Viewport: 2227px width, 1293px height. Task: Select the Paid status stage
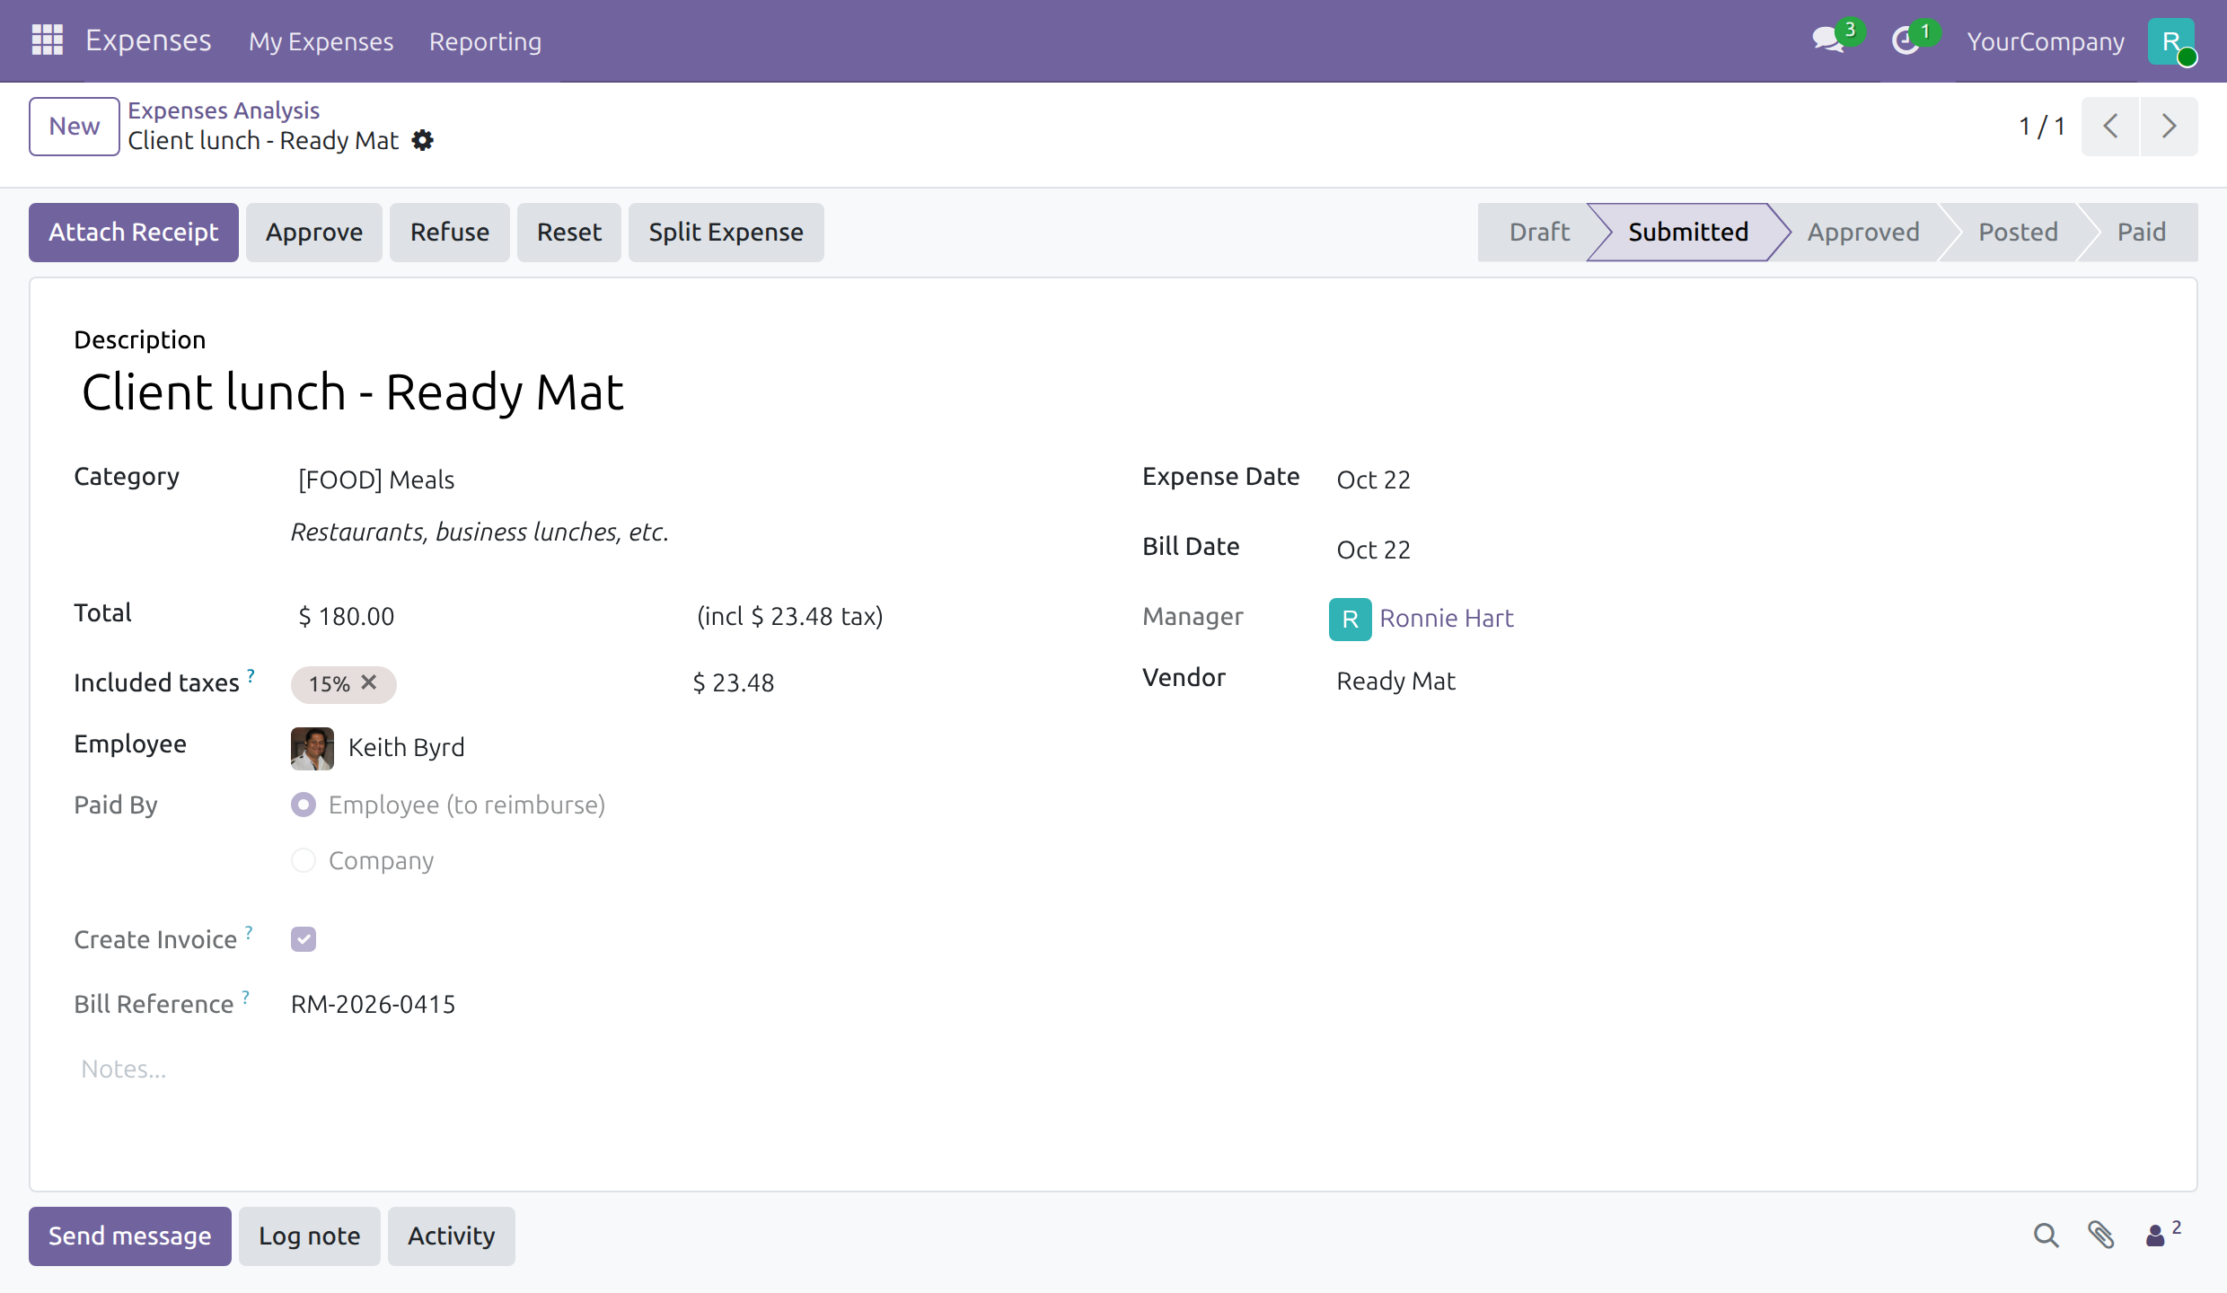click(x=2141, y=232)
